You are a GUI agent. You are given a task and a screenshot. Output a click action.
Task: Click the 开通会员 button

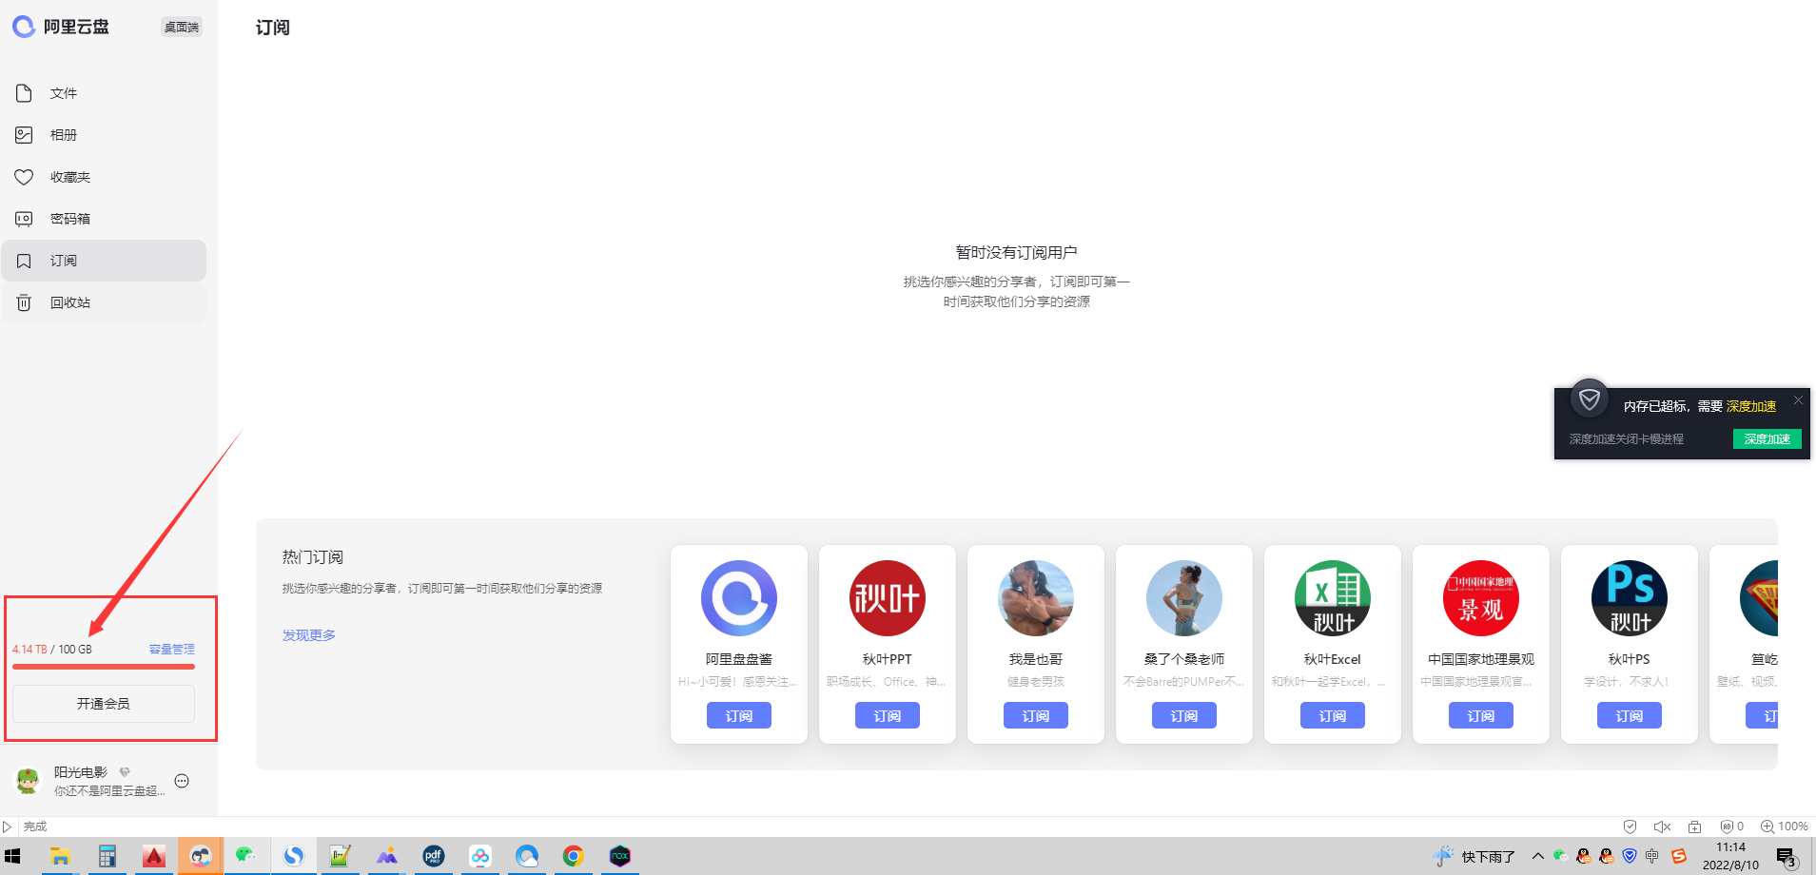104,704
